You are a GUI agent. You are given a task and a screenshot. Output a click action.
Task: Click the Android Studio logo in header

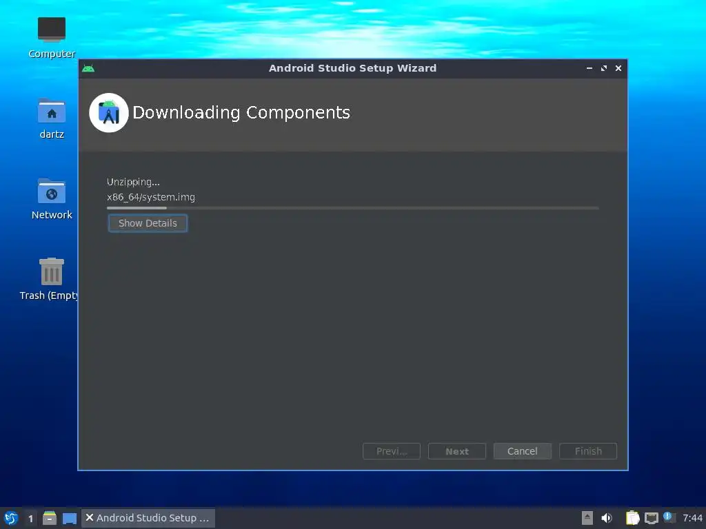[108, 113]
